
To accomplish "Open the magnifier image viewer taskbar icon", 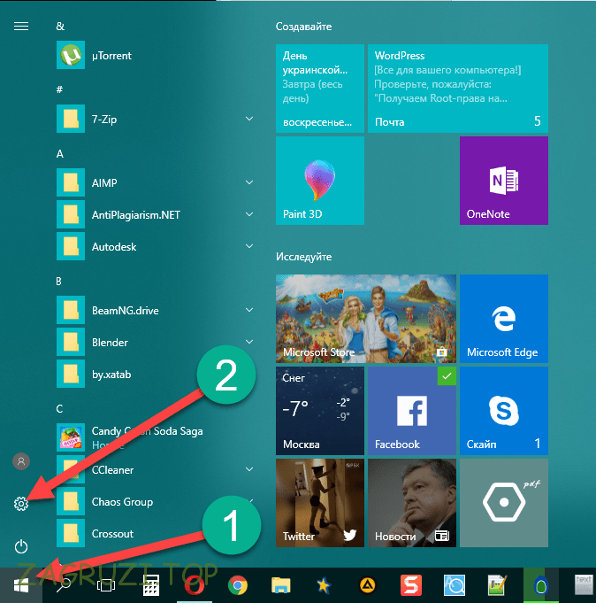I will (x=455, y=585).
